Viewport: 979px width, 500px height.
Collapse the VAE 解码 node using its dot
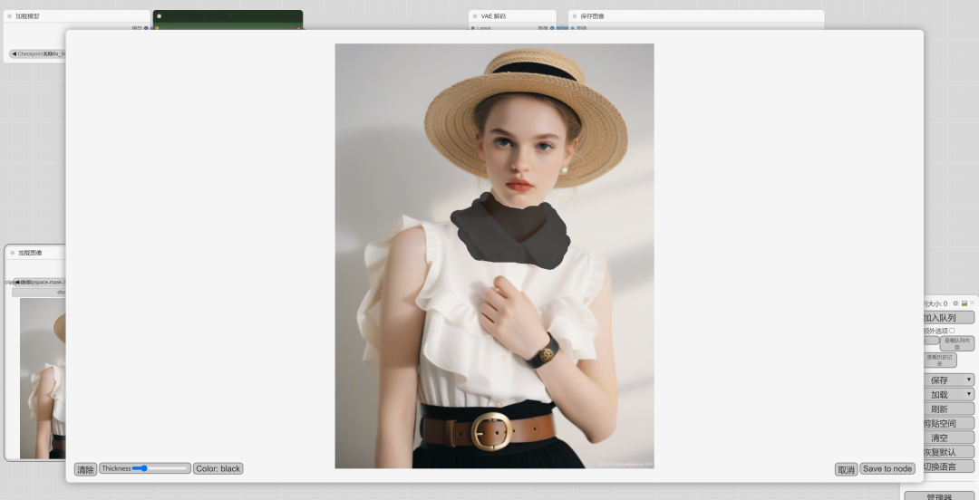[x=475, y=16]
